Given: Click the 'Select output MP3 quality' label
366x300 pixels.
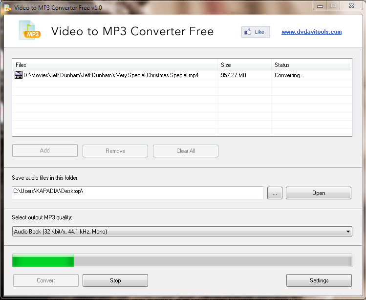Looking at the screenshot, I should coord(42,217).
